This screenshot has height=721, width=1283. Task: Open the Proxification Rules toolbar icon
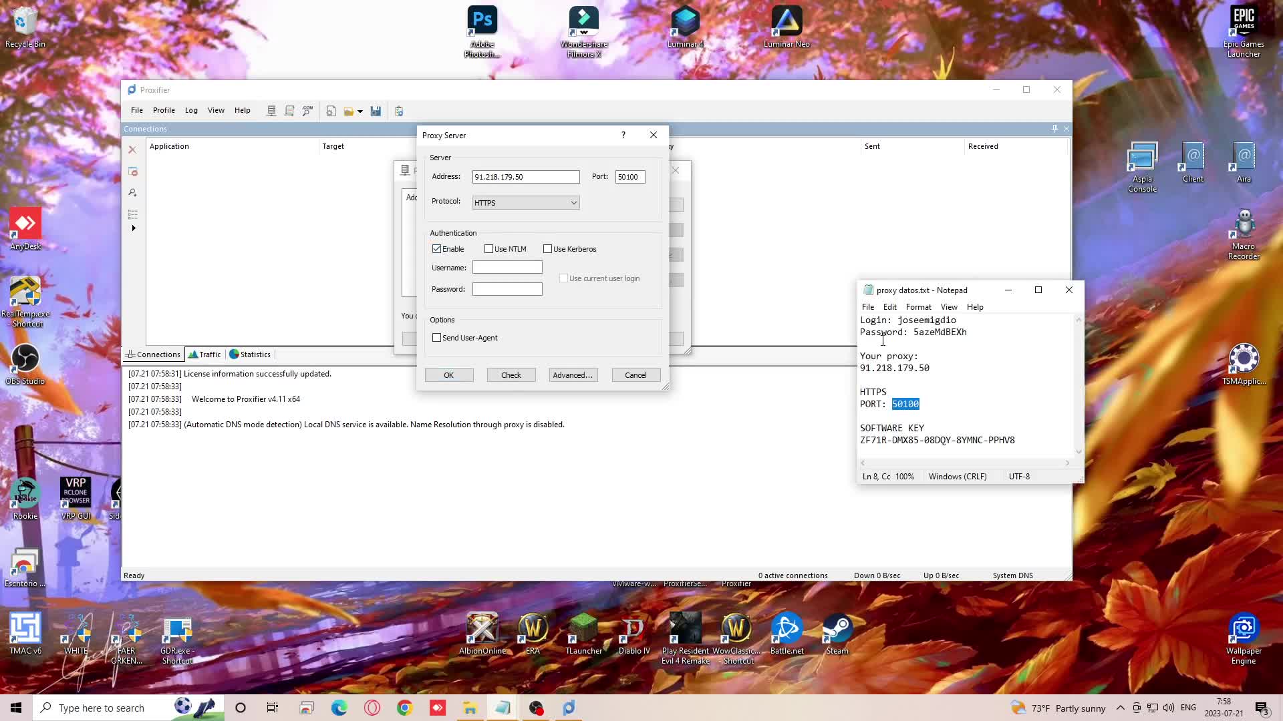click(289, 111)
